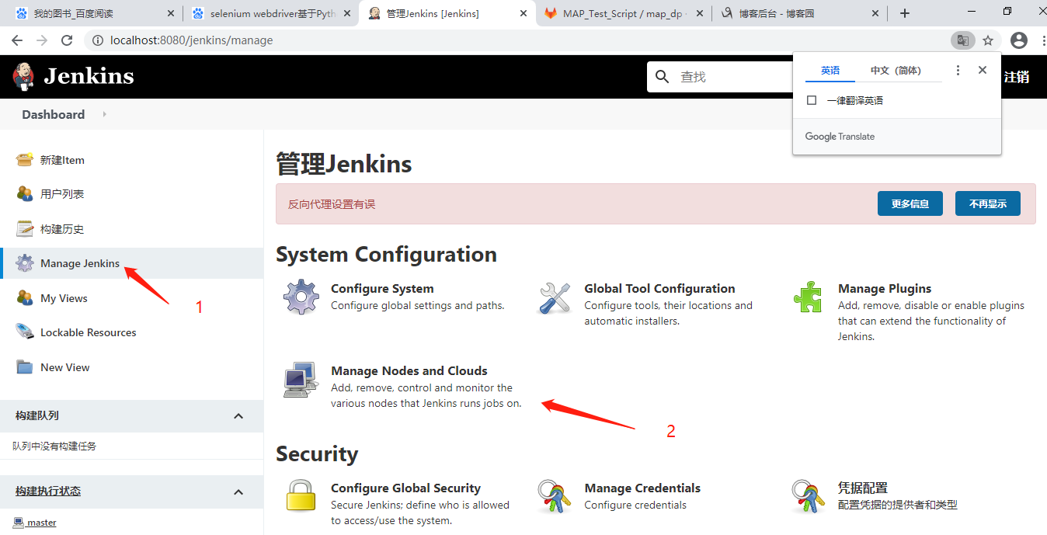
Task: Click the 新建Item text link
Action: tap(62, 160)
